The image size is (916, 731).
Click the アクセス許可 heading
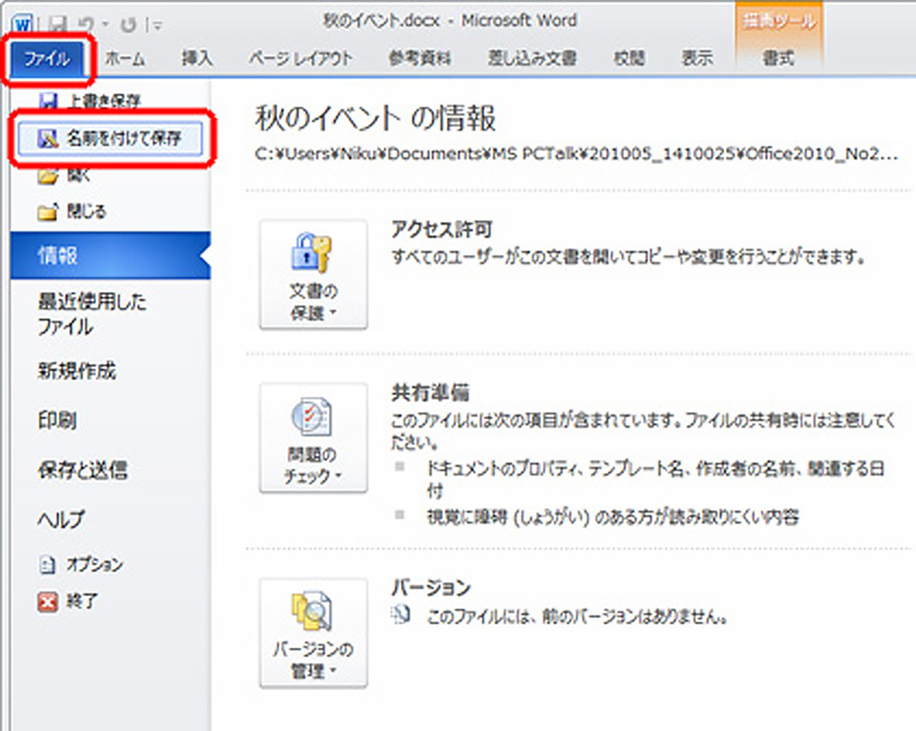[441, 229]
